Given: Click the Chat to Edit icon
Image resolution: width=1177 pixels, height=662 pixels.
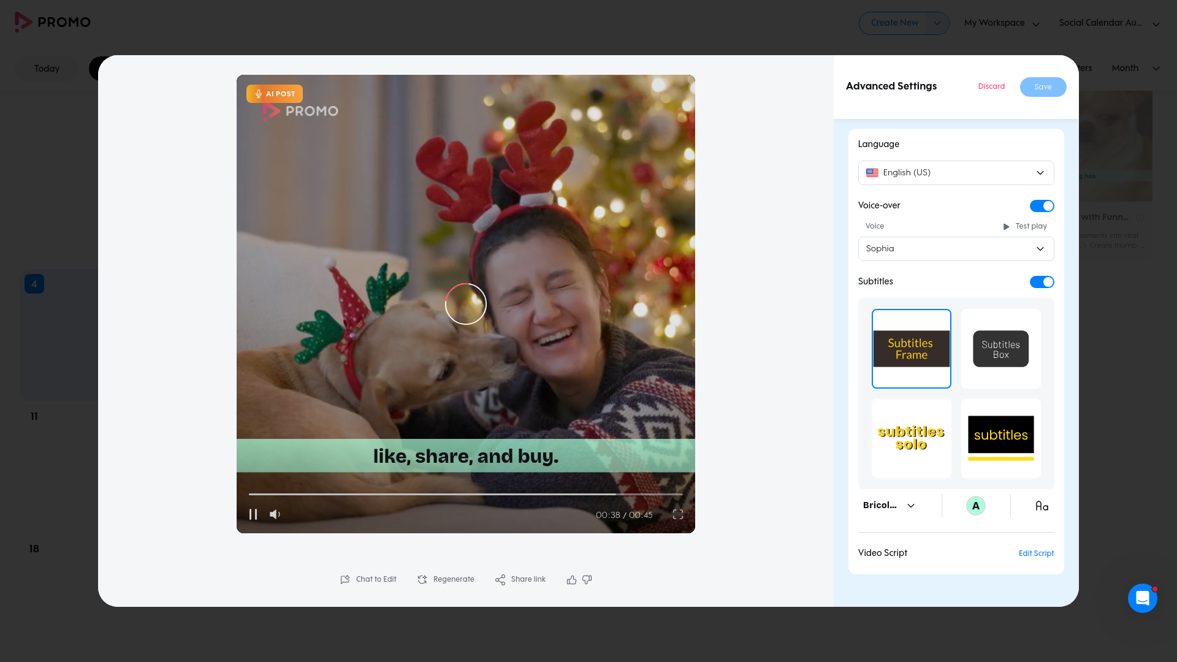Looking at the screenshot, I should [x=345, y=579].
